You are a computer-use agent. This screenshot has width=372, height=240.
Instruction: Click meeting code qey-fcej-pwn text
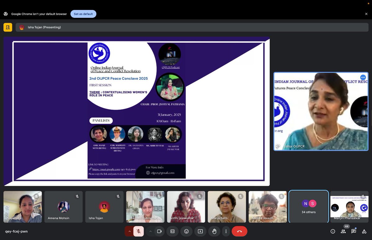(x=16, y=231)
